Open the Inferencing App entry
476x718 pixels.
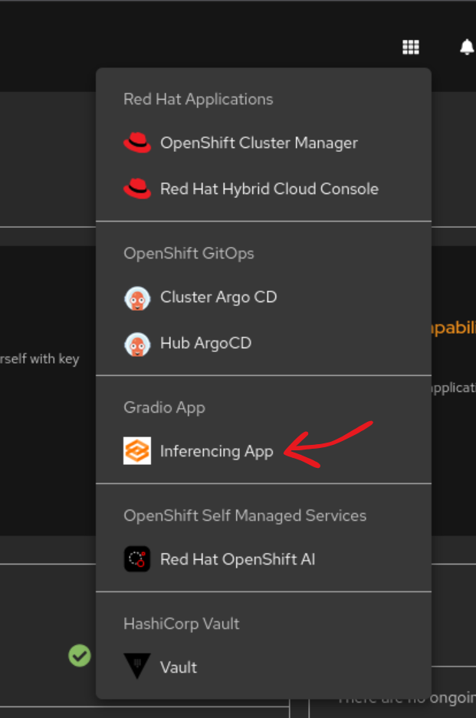coord(216,451)
